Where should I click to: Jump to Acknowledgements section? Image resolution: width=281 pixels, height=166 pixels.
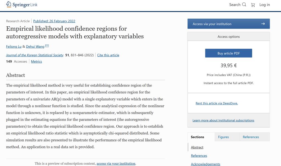[206, 164]
